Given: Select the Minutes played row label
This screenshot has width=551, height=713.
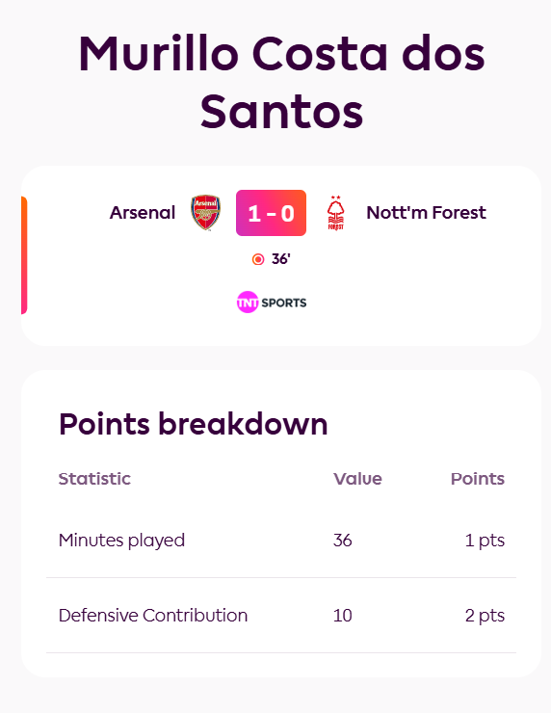Looking at the screenshot, I should pyautogui.click(x=121, y=541).
